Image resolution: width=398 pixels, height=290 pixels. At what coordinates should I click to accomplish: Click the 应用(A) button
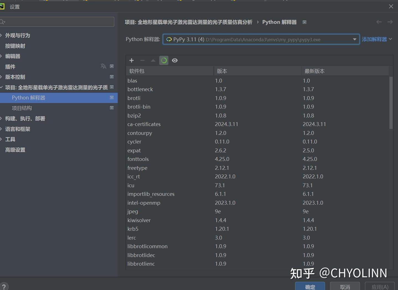coord(380,287)
